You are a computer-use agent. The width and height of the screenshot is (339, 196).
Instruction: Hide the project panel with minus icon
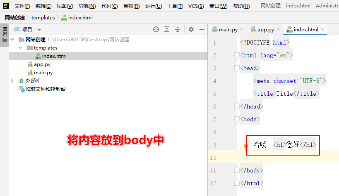202,29
